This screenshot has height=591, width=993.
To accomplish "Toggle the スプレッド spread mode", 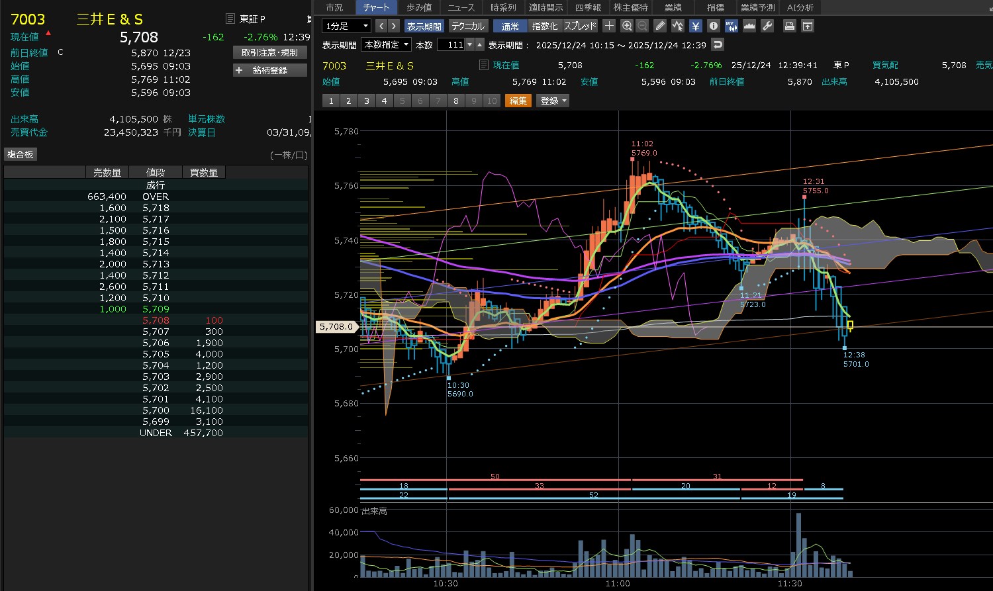I will (580, 26).
